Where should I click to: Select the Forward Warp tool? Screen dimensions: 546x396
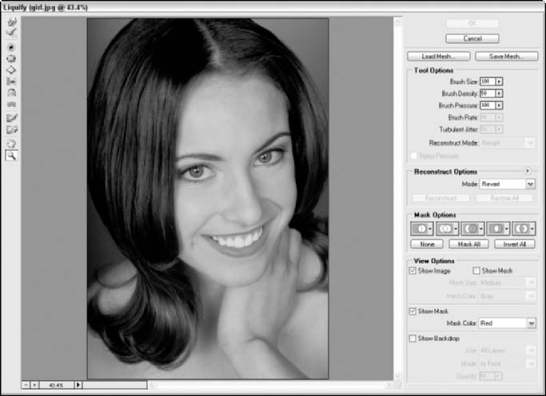12,22
